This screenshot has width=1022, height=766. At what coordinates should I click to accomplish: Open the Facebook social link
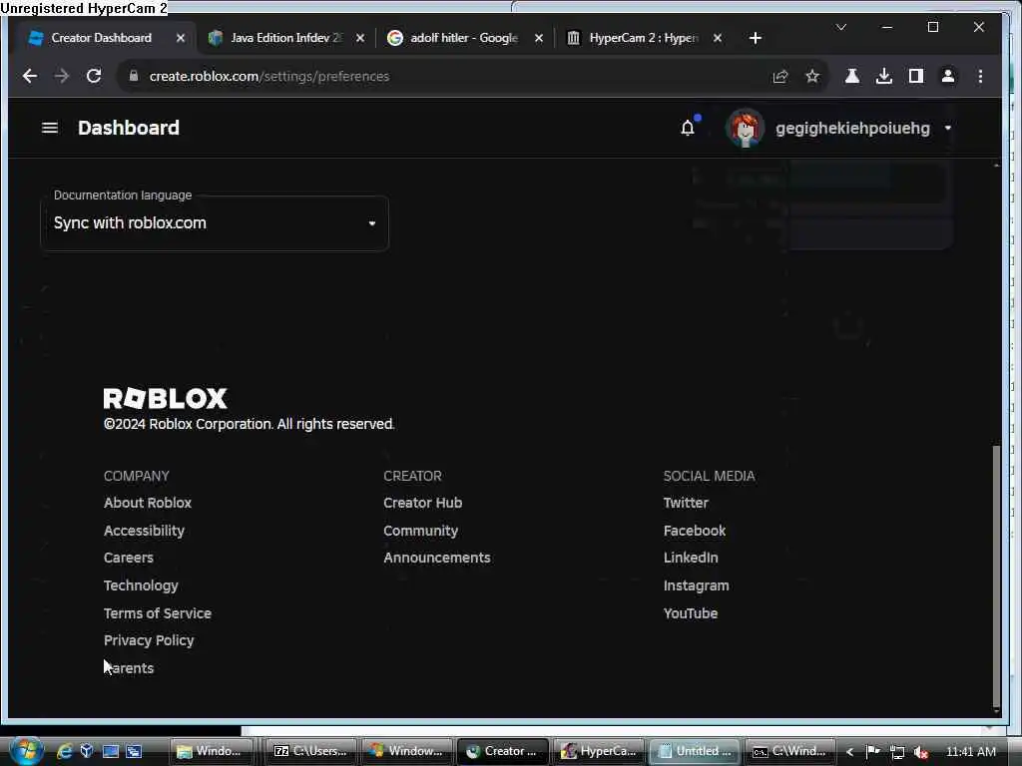pos(695,531)
